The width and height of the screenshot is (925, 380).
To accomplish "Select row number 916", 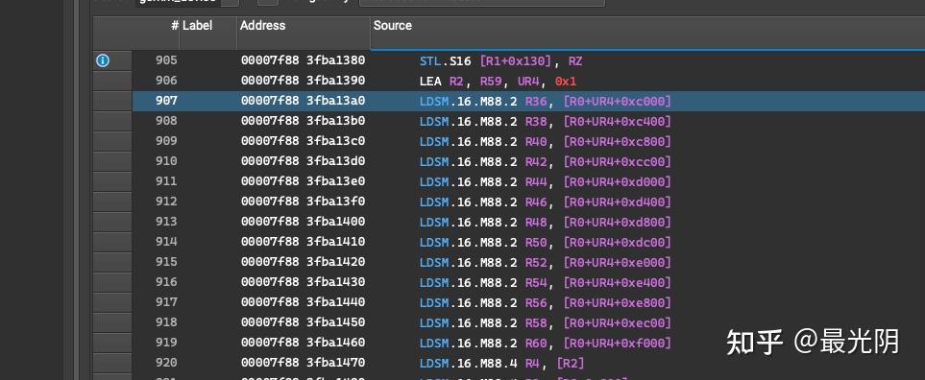I will [x=166, y=281].
